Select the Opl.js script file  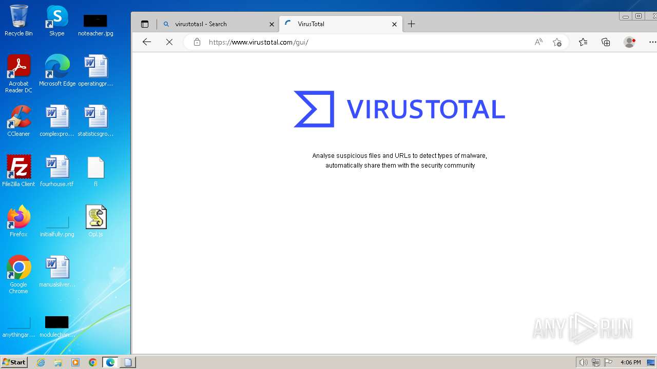point(95,221)
